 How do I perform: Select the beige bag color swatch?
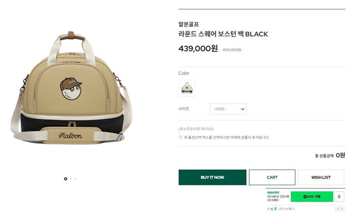tap(187, 88)
